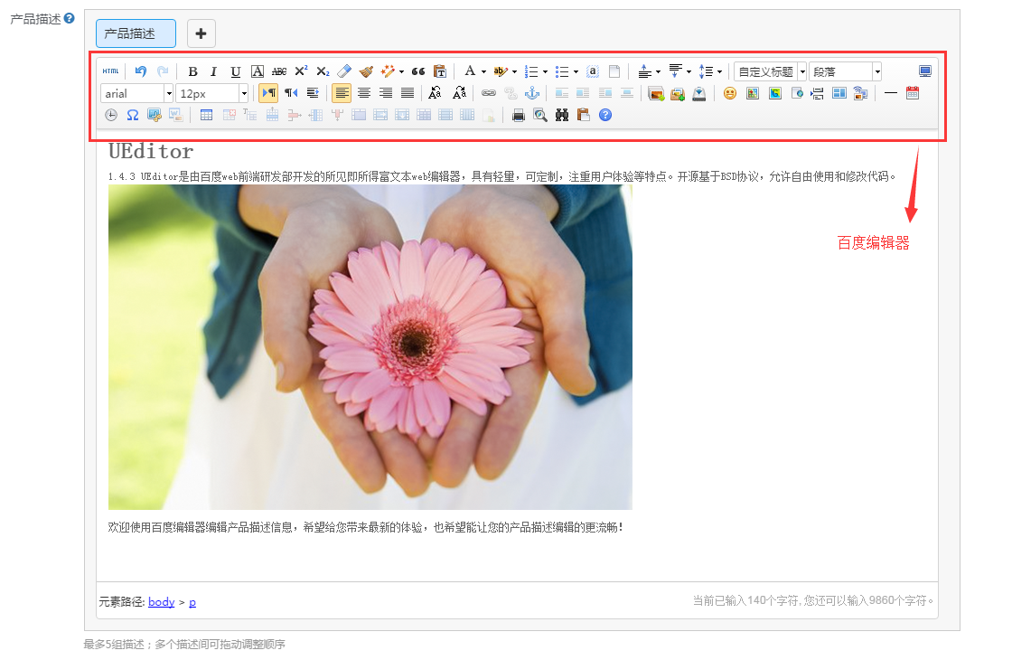This screenshot has width=1012, height=660.
Task: Click the pink flower image in editor
Action: coord(370,348)
